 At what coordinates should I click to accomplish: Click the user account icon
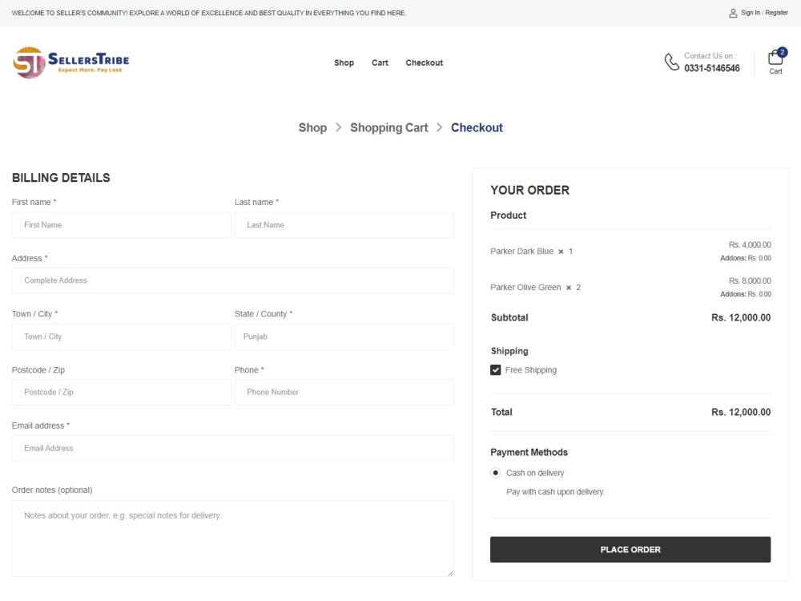click(x=733, y=14)
